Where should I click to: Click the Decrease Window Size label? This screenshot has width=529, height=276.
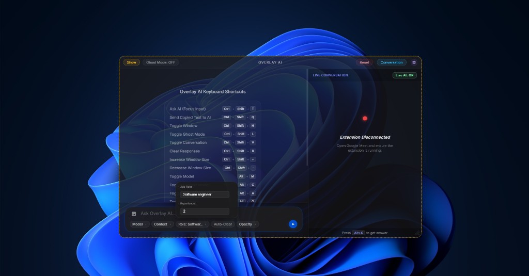pos(190,168)
